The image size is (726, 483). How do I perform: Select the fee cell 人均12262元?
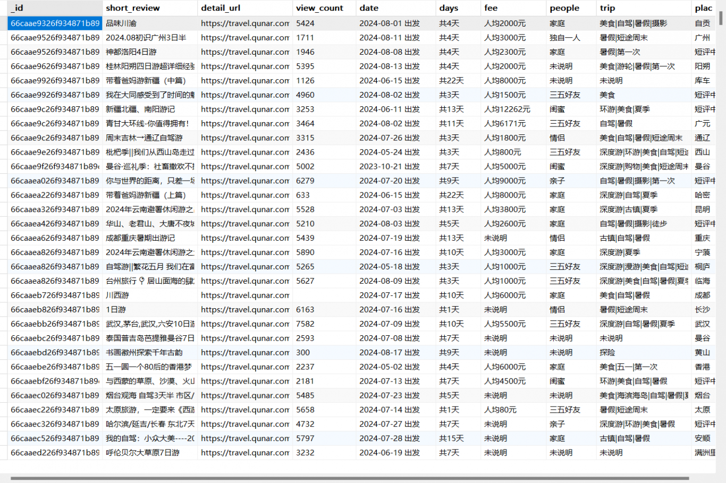tap(513, 109)
